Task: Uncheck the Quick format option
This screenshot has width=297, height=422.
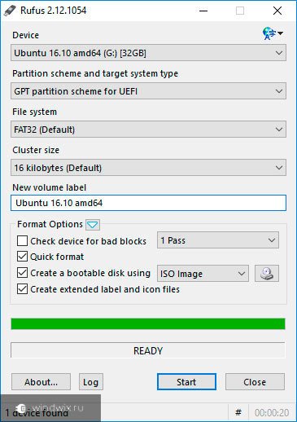Action: tap(22, 257)
